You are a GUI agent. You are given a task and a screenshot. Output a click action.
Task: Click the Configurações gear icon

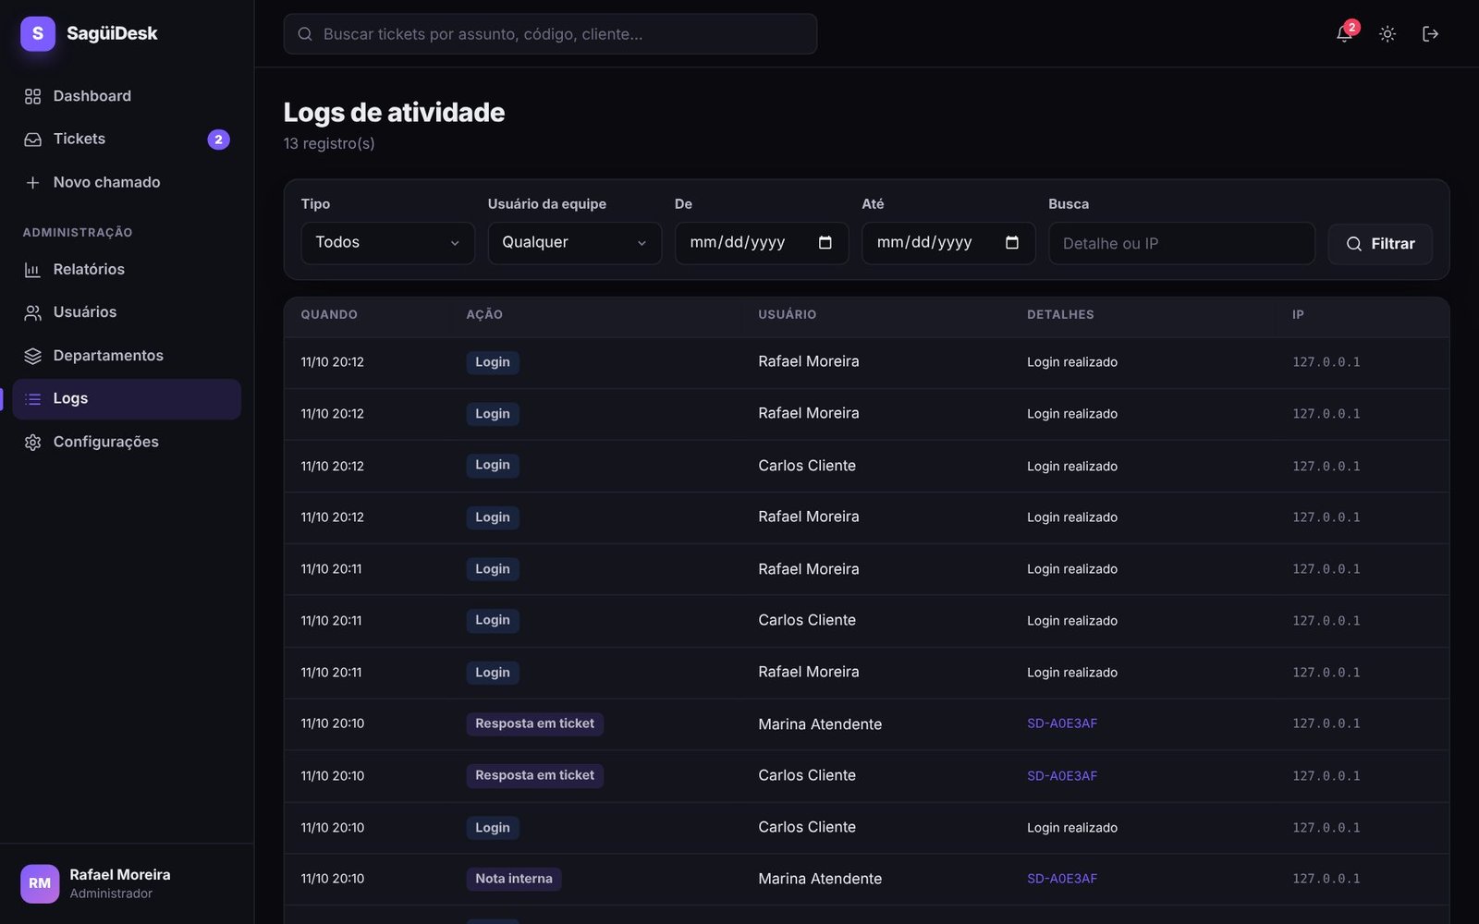coord(33,443)
